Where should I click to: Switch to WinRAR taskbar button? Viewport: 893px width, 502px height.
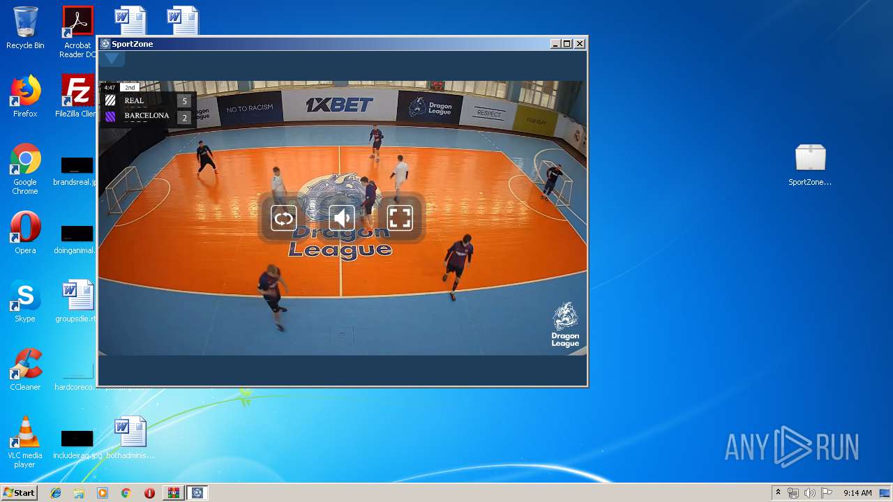(174, 493)
